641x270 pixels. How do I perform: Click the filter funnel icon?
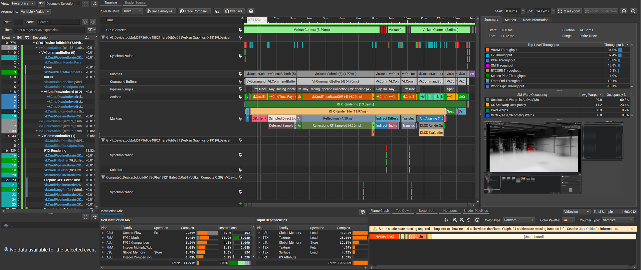click(89, 30)
